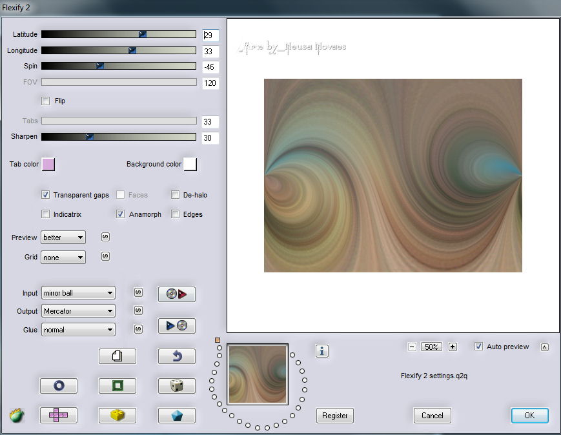This screenshot has width=561, height=435.
Task: Click the dice randomize button
Action: pyautogui.click(x=177, y=386)
